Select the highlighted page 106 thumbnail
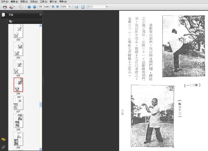Screen dimensions: 208x151 point(18,85)
